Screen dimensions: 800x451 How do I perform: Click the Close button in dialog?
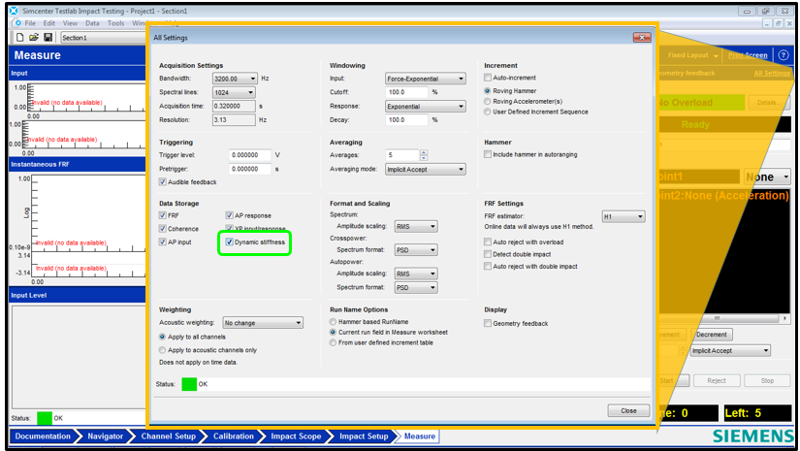point(628,410)
